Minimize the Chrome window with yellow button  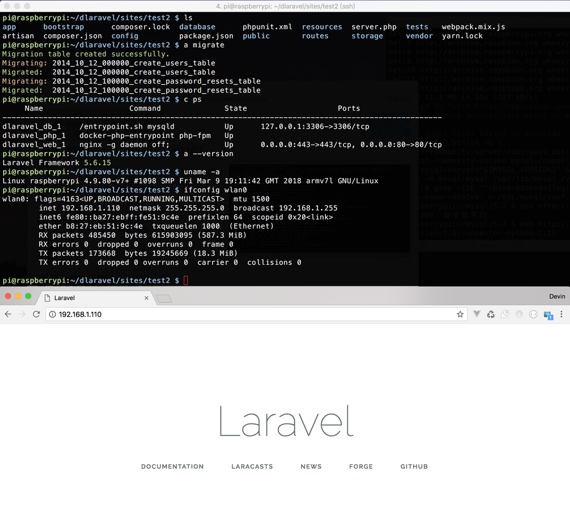tap(18, 296)
